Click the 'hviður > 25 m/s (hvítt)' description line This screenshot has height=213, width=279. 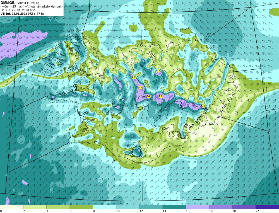coord(32,6)
